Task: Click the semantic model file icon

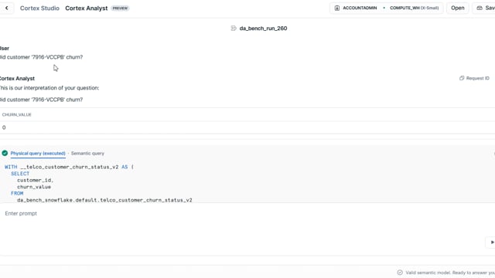Action: coord(234,29)
